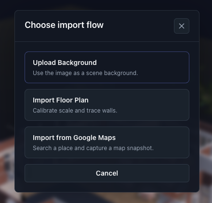Select the Upload Background option
212x203 pixels.
coord(107,67)
